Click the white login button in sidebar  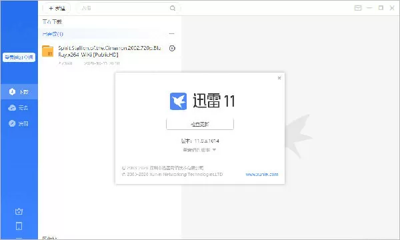[x=19, y=57]
